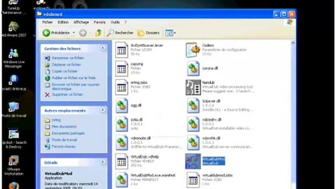Viewport: 336px width, 189px height.
Task: Go back with the Précédente arrow icon
Action: coord(46,33)
